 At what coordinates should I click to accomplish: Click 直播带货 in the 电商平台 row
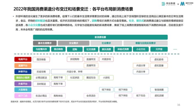tap(91, 59)
